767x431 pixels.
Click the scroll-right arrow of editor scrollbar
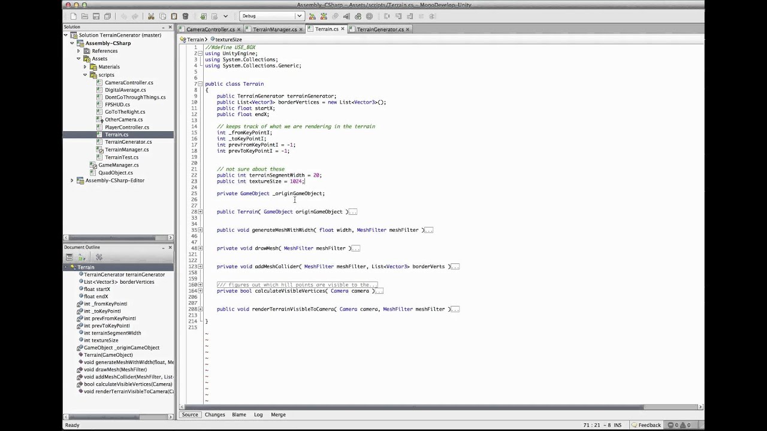pyautogui.click(x=701, y=407)
